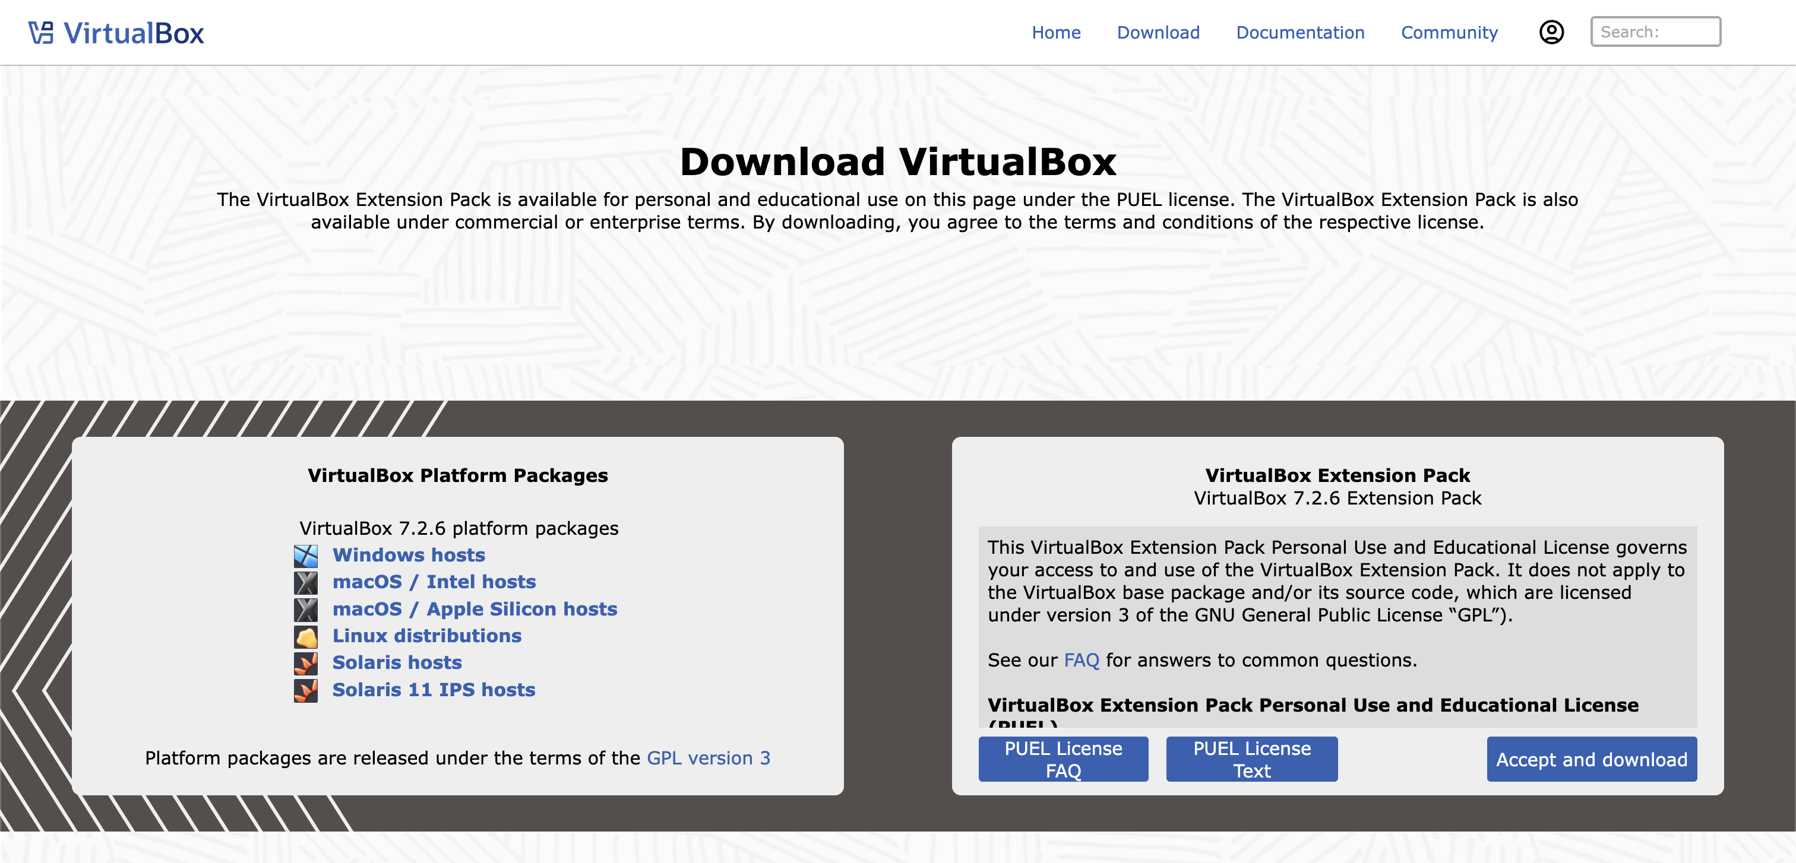Click the Windows hosts icon
The image size is (1796, 863).
tap(305, 556)
